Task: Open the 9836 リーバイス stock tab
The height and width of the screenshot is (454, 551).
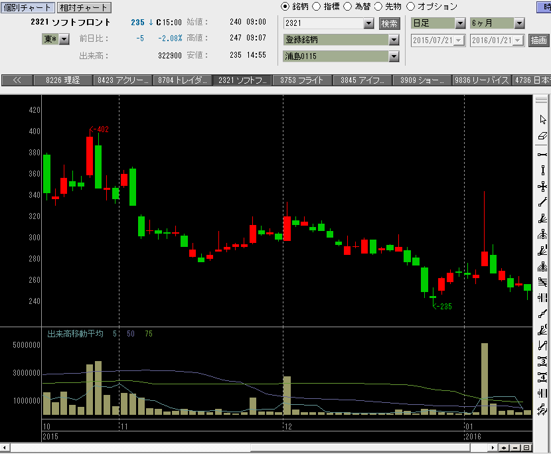Action: click(482, 80)
